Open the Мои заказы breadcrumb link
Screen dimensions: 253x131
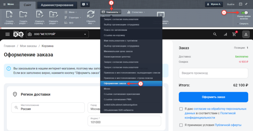click(x=28, y=46)
